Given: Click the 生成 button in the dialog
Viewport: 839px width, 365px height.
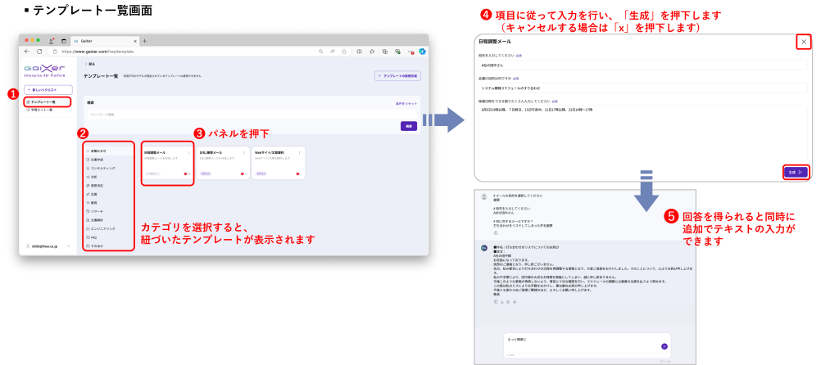Looking at the screenshot, I should point(796,173).
